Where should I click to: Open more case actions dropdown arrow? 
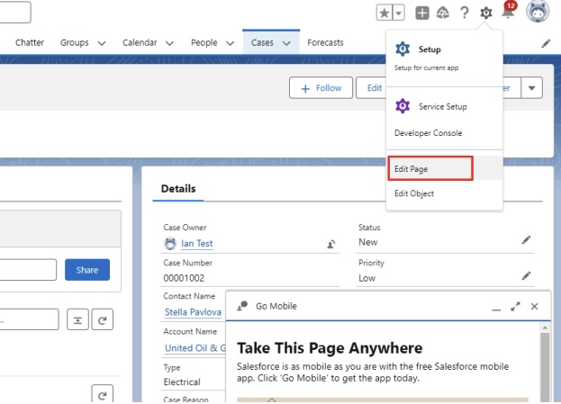coord(531,87)
